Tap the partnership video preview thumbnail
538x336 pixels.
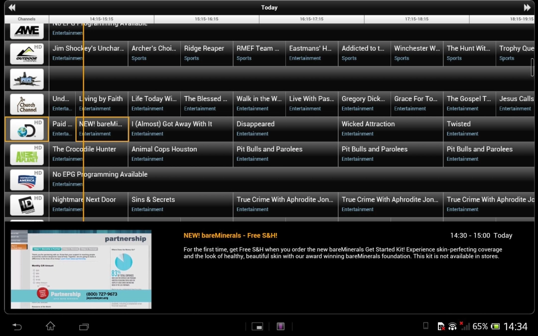(x=81, y=269)
